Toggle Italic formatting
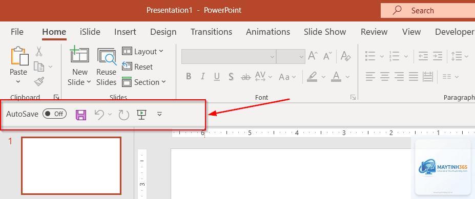475x199 pixels. (203, 77)
